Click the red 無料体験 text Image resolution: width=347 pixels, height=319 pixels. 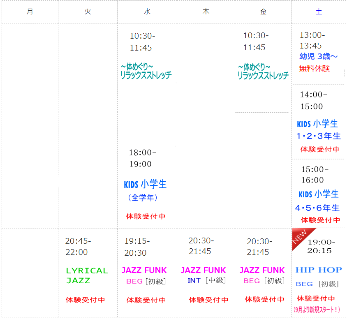pyautogui.click(x=315, y=69)
